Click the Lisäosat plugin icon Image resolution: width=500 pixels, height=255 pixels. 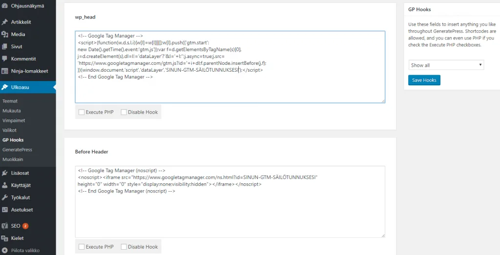click(4, 173)
